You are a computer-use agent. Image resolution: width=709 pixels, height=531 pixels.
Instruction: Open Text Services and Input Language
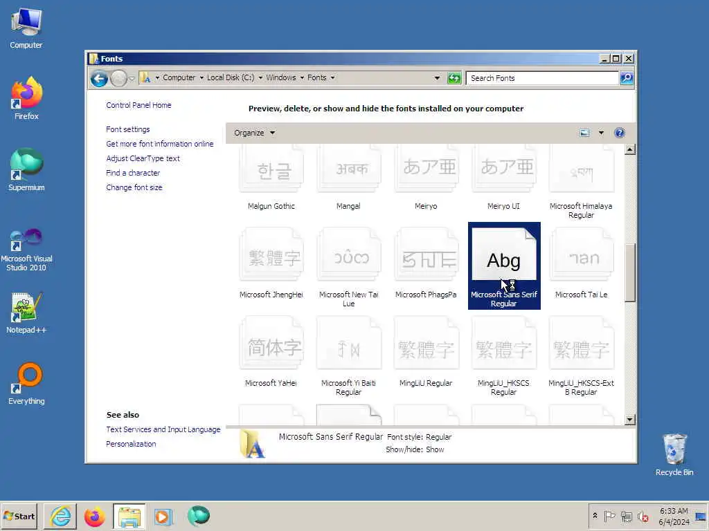pyautogui.click(x=163, y=429)
